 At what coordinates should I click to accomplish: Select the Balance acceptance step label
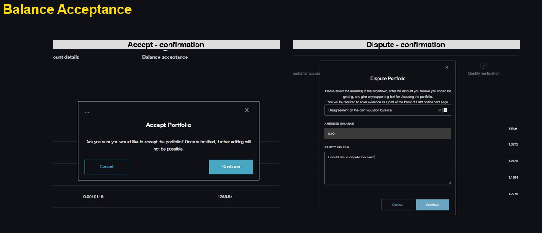coord(165,57)
